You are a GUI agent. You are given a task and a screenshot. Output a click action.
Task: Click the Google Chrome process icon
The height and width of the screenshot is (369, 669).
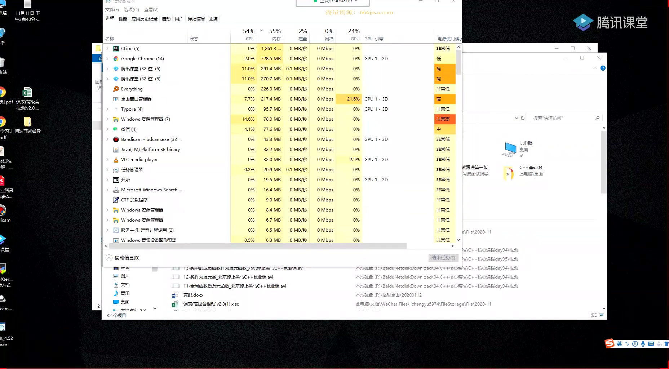(116, 59)
